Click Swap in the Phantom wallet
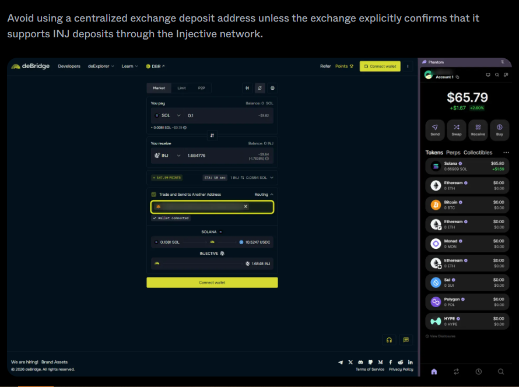The image size is (519, 387). pos(457,129)
